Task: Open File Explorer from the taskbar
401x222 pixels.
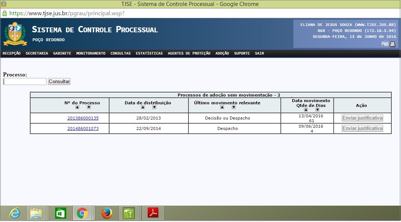Action: click(x=36, y=213)
